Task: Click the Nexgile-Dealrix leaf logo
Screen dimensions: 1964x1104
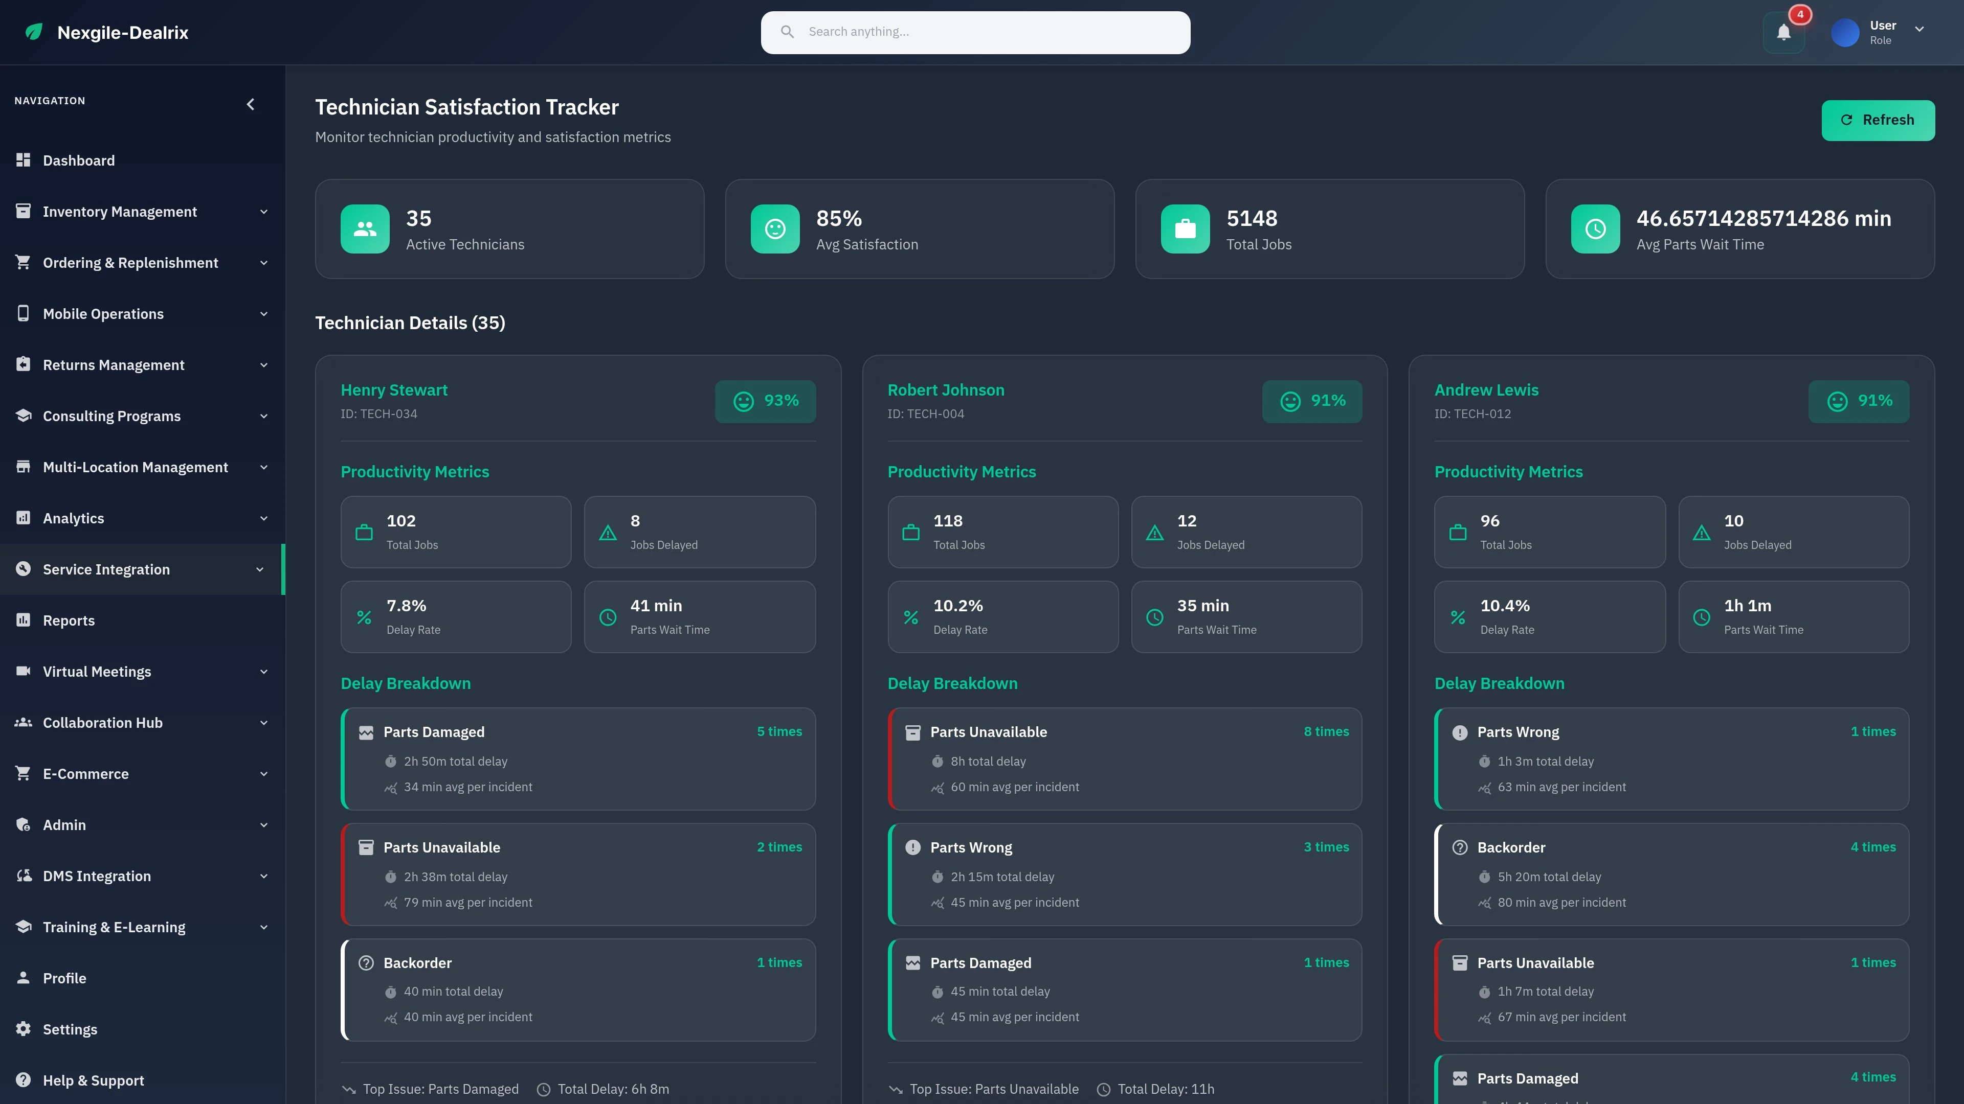Action: tap(34, 32)
